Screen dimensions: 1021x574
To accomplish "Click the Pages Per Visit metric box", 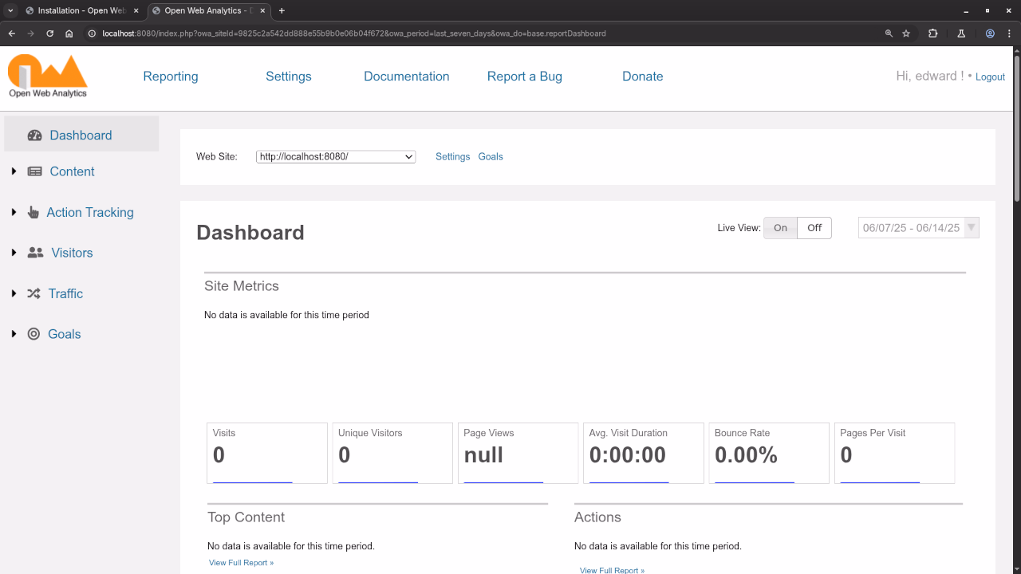I will click(894, 453).
